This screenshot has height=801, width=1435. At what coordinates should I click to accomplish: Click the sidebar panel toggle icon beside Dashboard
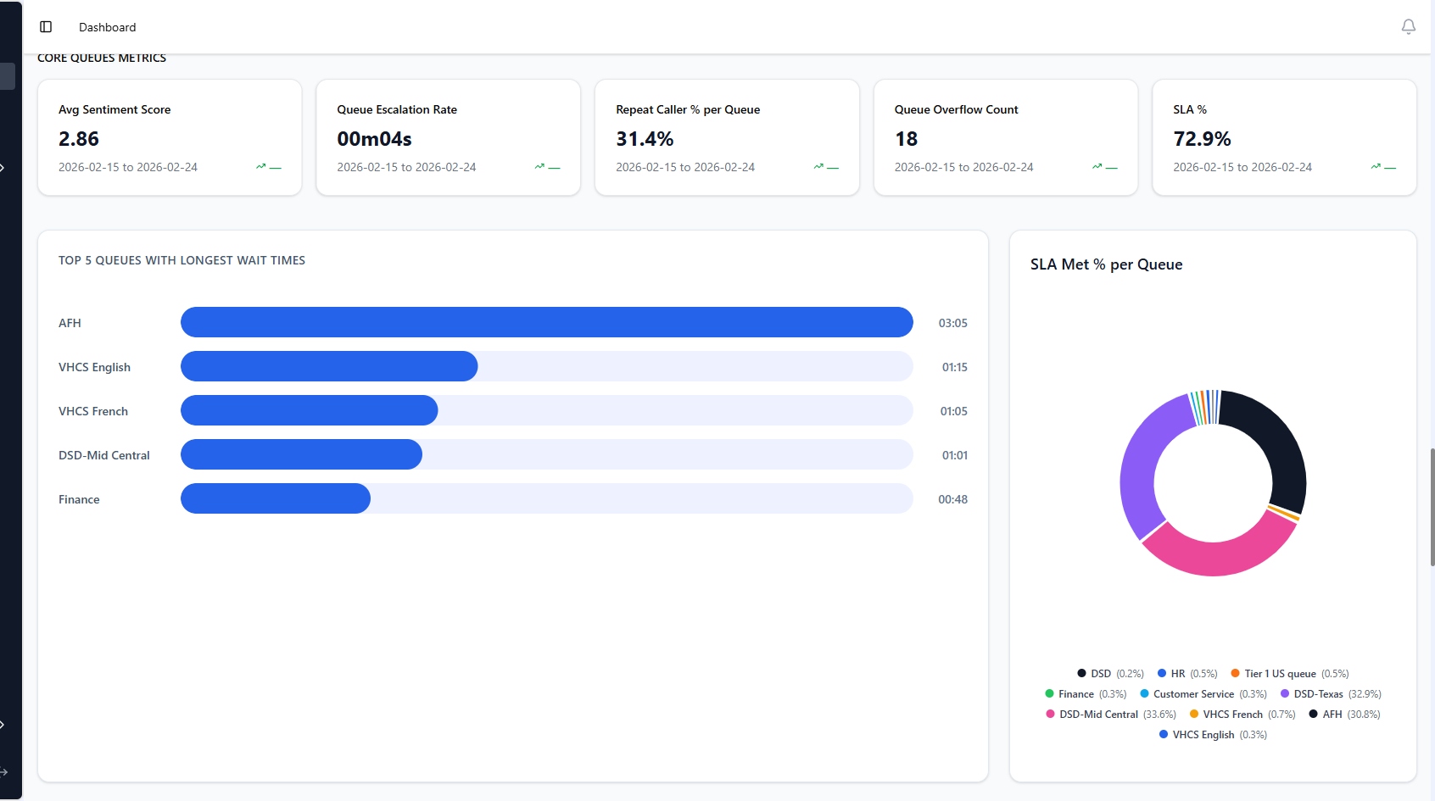[x=46, y=26]
